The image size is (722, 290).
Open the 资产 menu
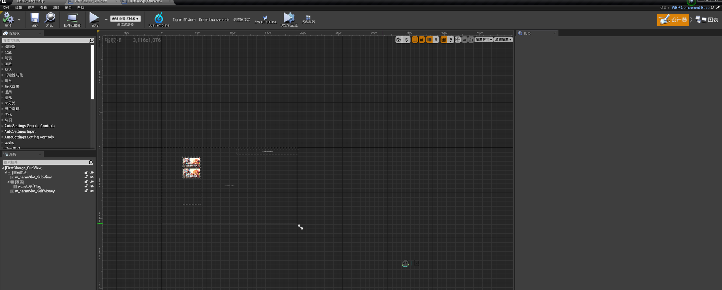pyautogui.click(x=31, y=8)
